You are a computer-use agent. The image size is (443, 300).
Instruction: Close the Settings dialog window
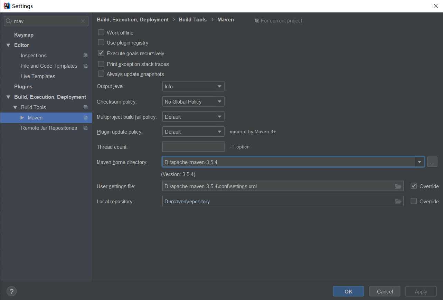[435, 6]
